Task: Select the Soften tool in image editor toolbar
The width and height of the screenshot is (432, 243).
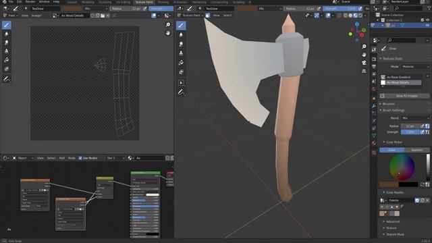Action: coord(7,34)
